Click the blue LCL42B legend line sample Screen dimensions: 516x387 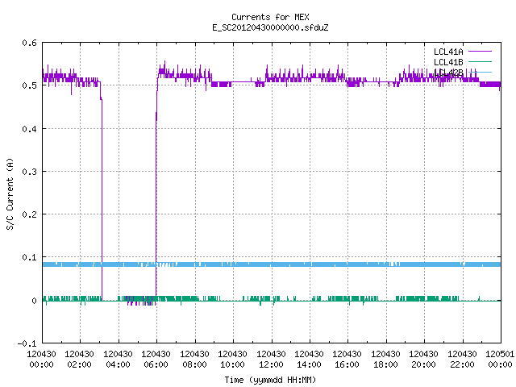coord(481,73)
